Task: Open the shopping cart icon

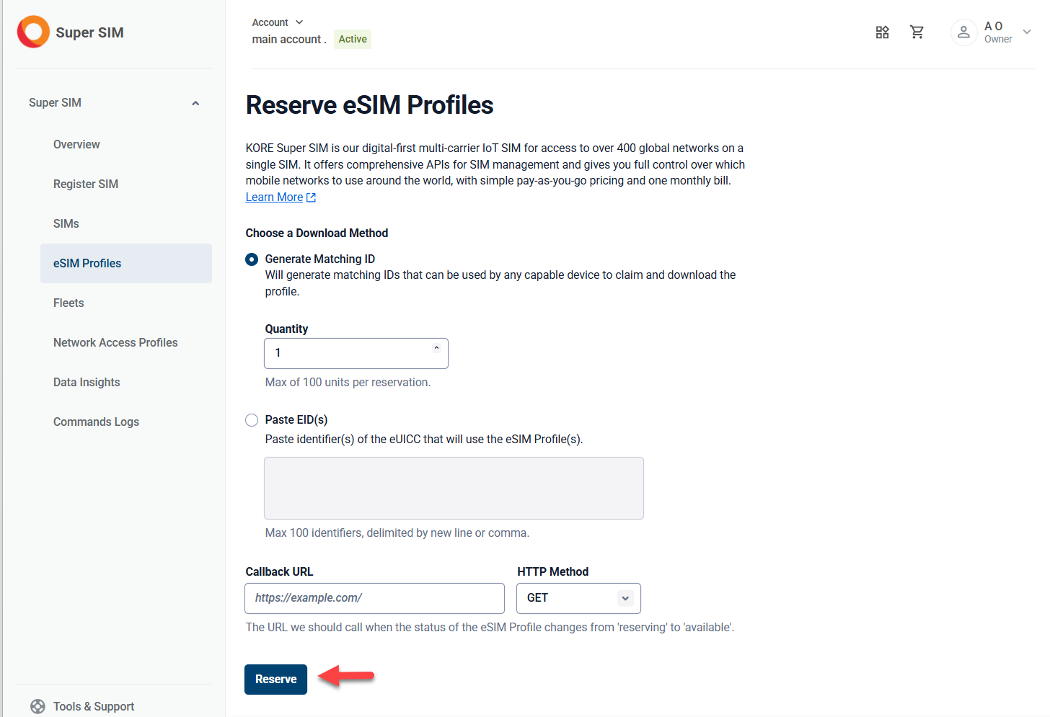Action: coord(917,32)
